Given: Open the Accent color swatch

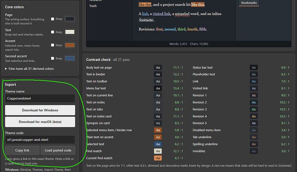Looking at the screenshot, I should pos(70,45).
